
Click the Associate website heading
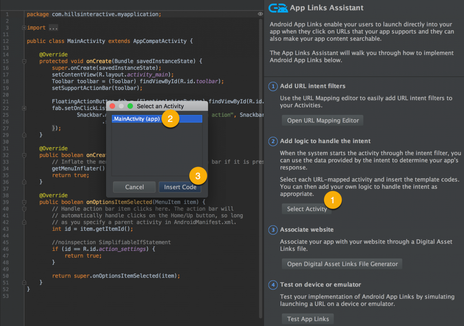307,230
